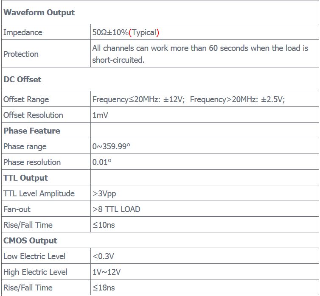The image size is (320, 296).
Task: Select the 0~359.99° phase range value
Action: [x=111, y=146]
